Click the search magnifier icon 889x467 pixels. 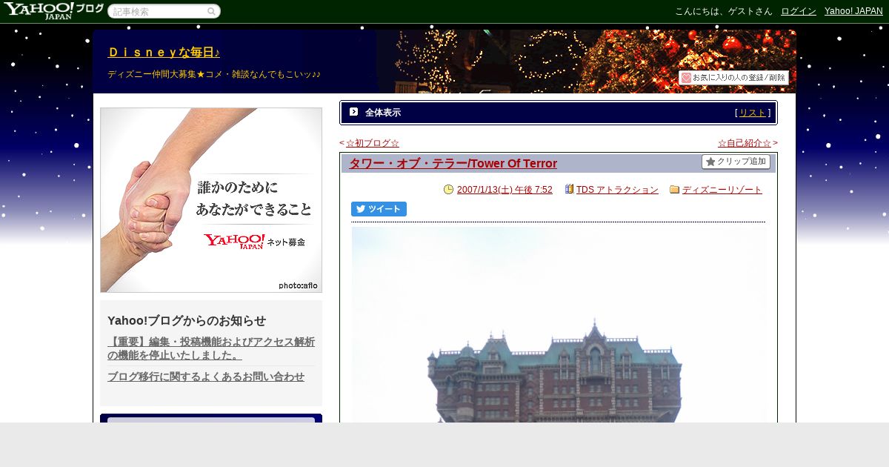click(211, 11)
